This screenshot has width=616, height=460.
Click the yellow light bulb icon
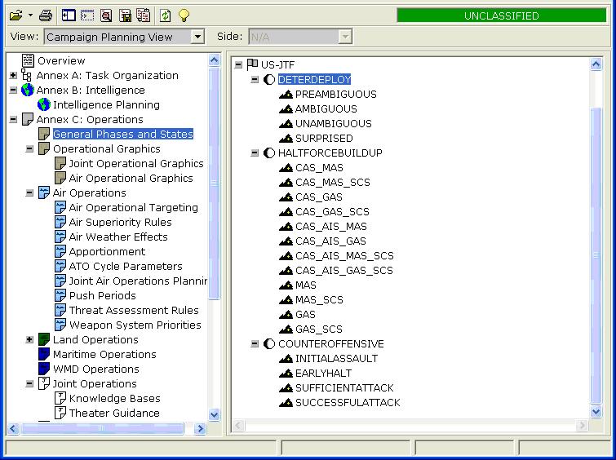184,15
